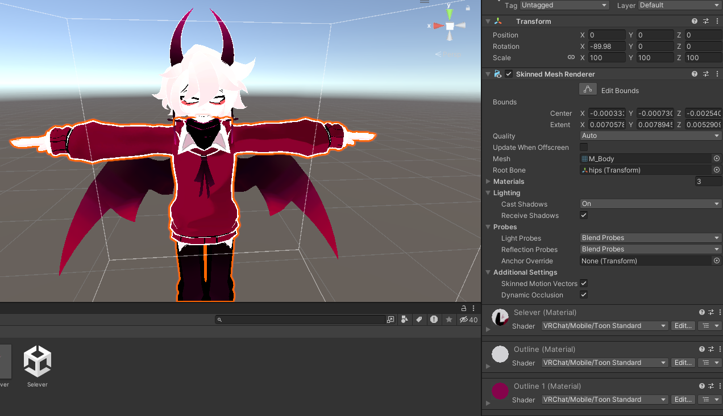723x416 pixels.
Task: Toggle constrained proportions link on Scale
Action: pos(571,57)
